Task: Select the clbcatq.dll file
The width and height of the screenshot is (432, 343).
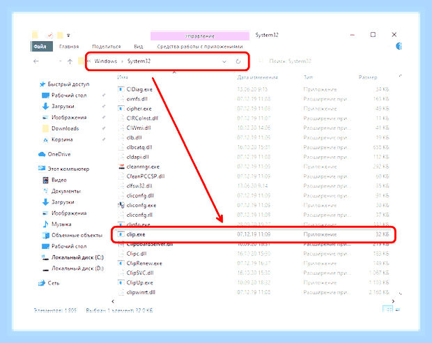Action: click(139, 147)
